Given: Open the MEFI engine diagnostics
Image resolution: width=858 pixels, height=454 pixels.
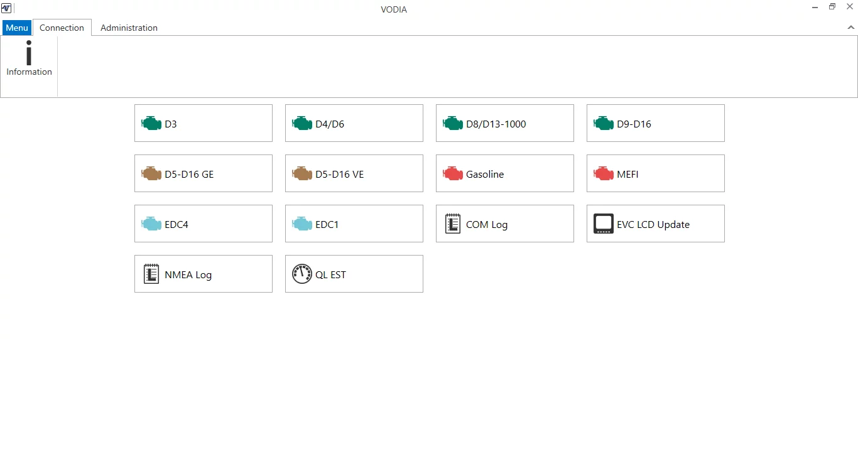Looking at the screenshot, I should tap(655, 173).
